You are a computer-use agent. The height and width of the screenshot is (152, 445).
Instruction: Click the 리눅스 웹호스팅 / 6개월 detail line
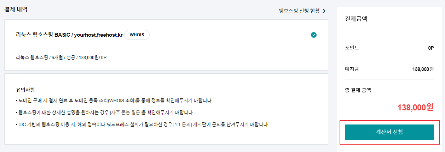click(x=61, y=57)
